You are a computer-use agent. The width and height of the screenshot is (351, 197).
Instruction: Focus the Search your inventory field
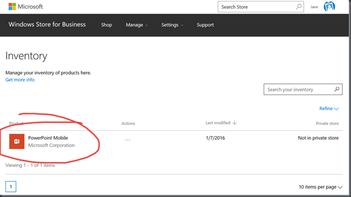pyautogui.click(x=303, y=89)
